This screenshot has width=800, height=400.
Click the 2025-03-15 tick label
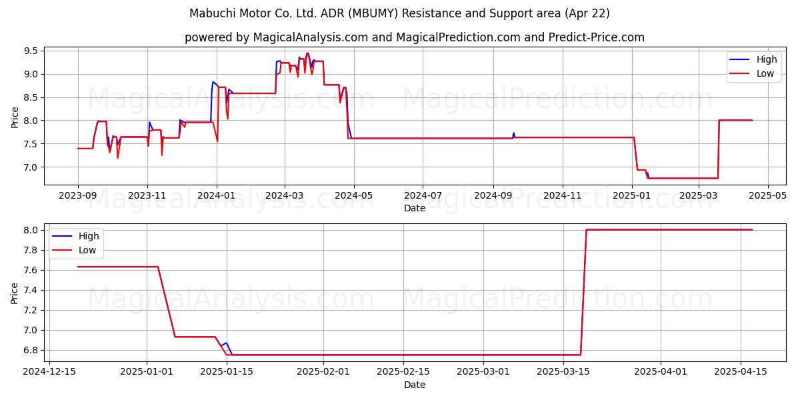(562, 372)
